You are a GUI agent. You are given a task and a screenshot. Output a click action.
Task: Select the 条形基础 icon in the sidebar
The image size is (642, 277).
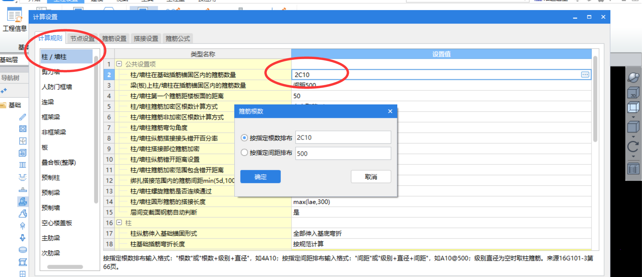coord(23,214)
